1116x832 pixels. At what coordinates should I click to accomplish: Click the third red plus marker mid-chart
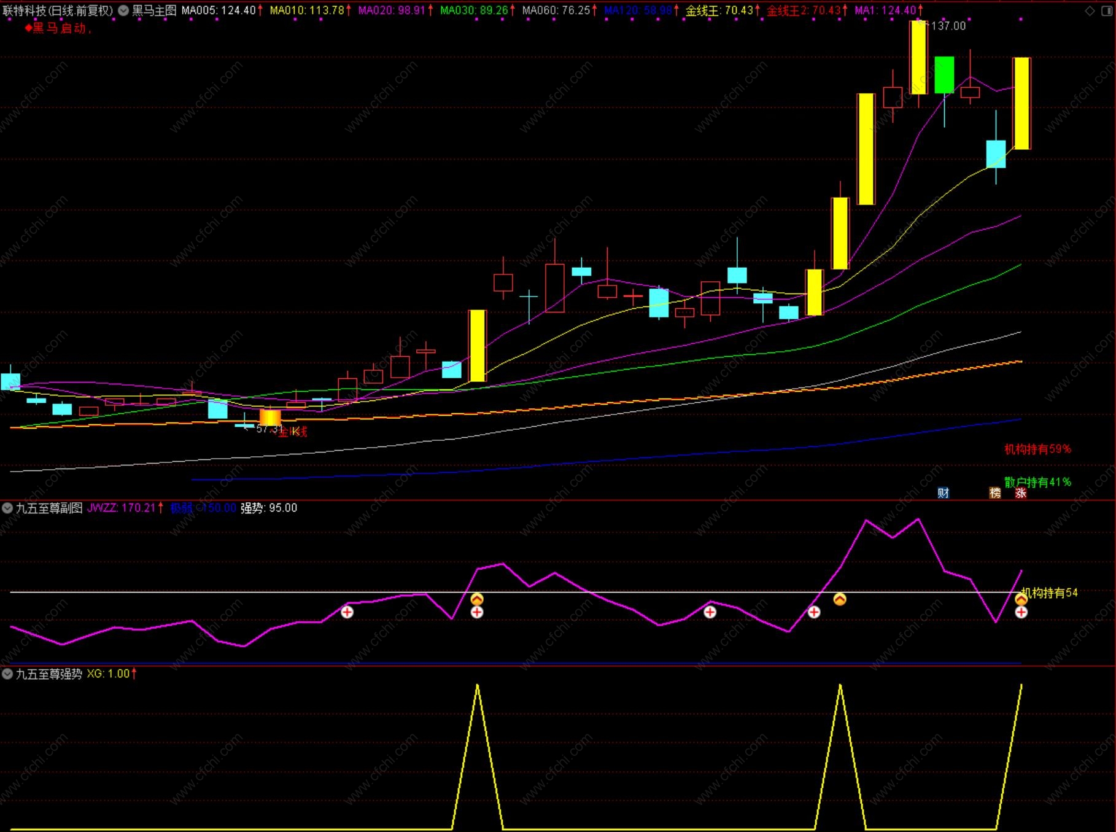pos(710,612)
